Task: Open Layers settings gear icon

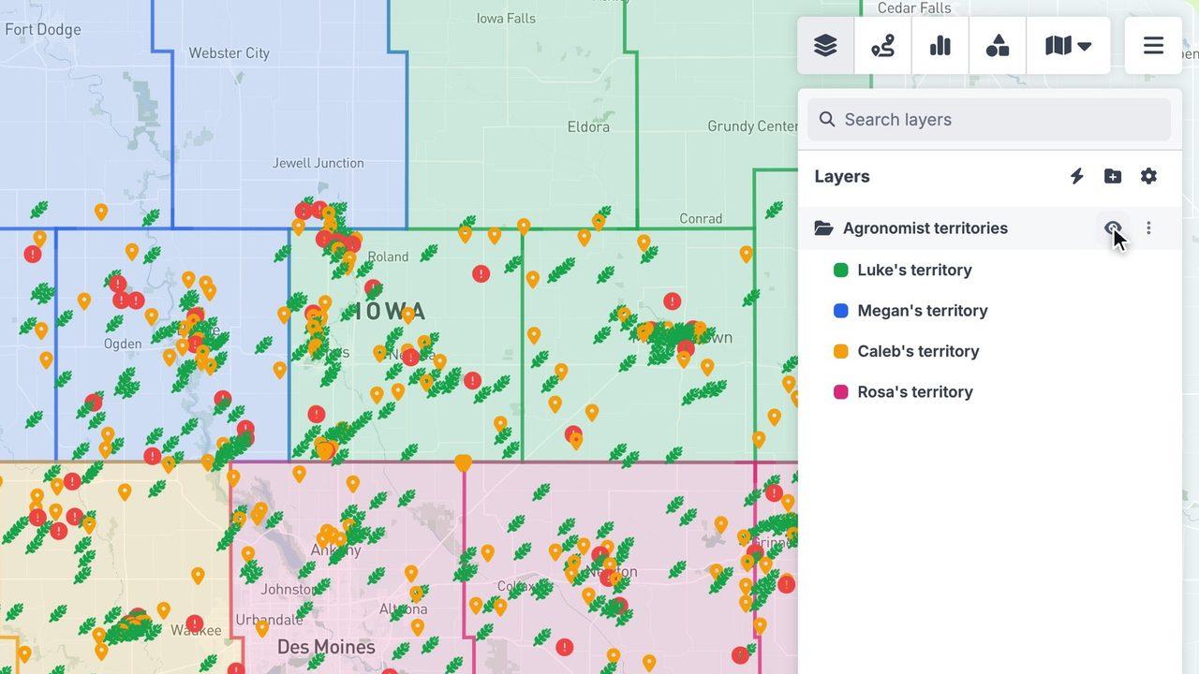Action: (1148, 176)
